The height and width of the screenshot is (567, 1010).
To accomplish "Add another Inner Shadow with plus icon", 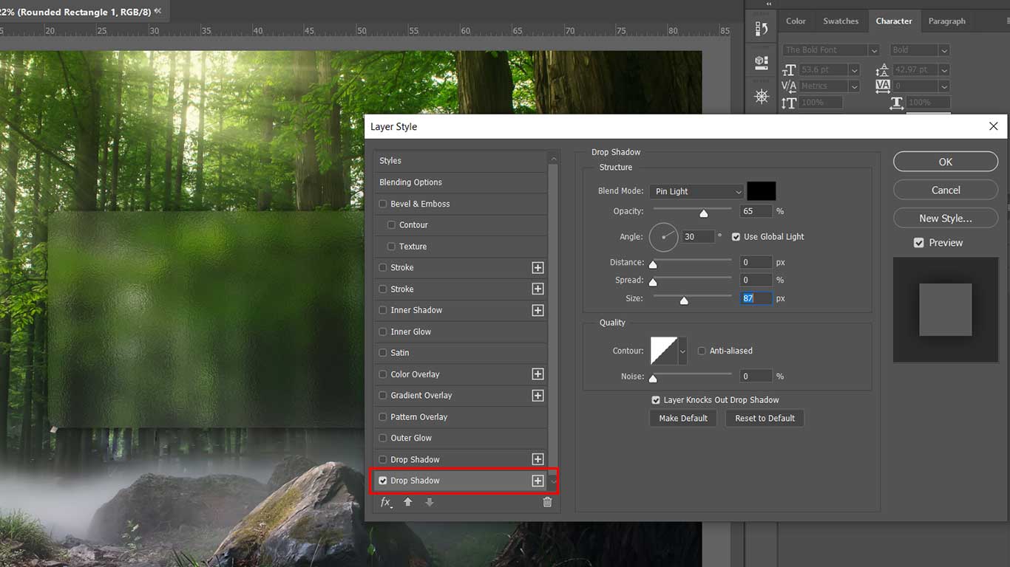I will pyautogui.click(x=538, y=310).
